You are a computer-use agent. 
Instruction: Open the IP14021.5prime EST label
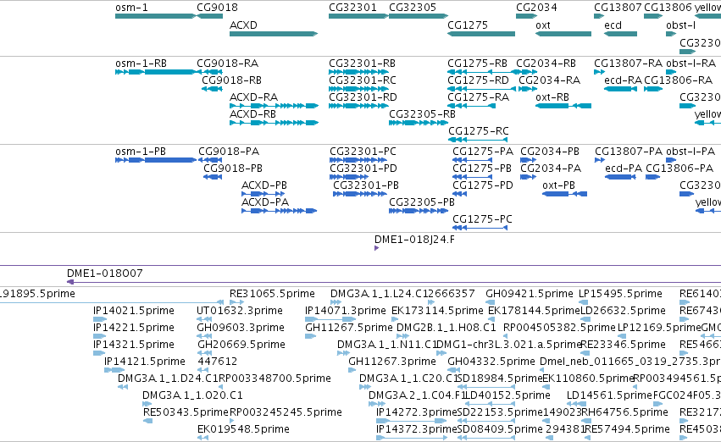tap(134, 311)
